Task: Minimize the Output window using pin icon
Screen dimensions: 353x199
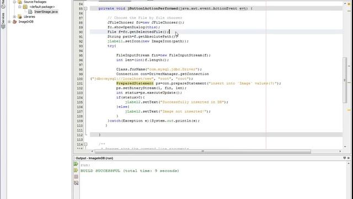Action: pos(344,158)
